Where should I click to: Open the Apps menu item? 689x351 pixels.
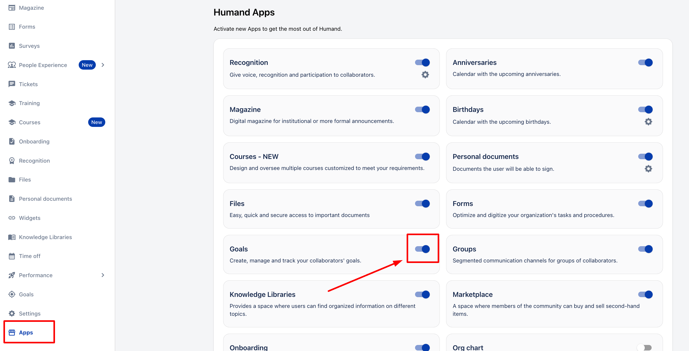click(x=26, y=333)
